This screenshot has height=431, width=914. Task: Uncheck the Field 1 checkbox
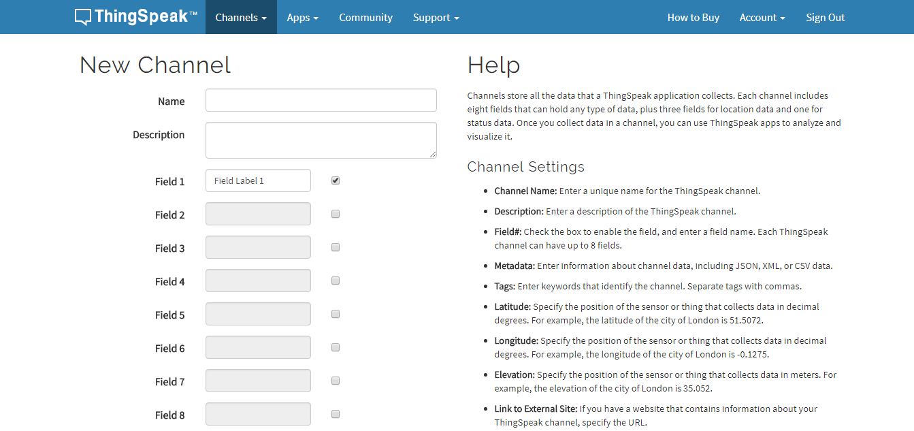point(336,180)
